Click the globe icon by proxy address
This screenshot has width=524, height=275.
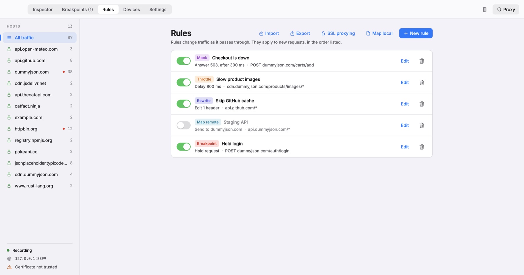(x=9, y=259)
